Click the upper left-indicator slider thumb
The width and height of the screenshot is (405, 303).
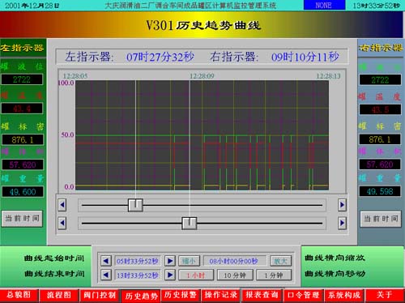pos(135,205)
